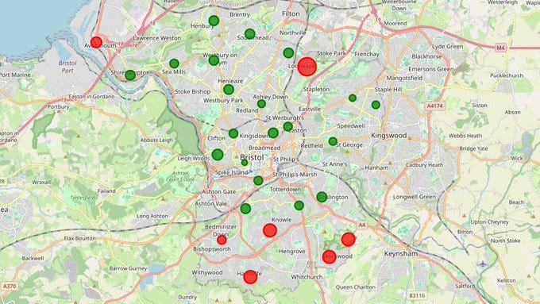Select the green marker under Ashley Down

[261, 104]
